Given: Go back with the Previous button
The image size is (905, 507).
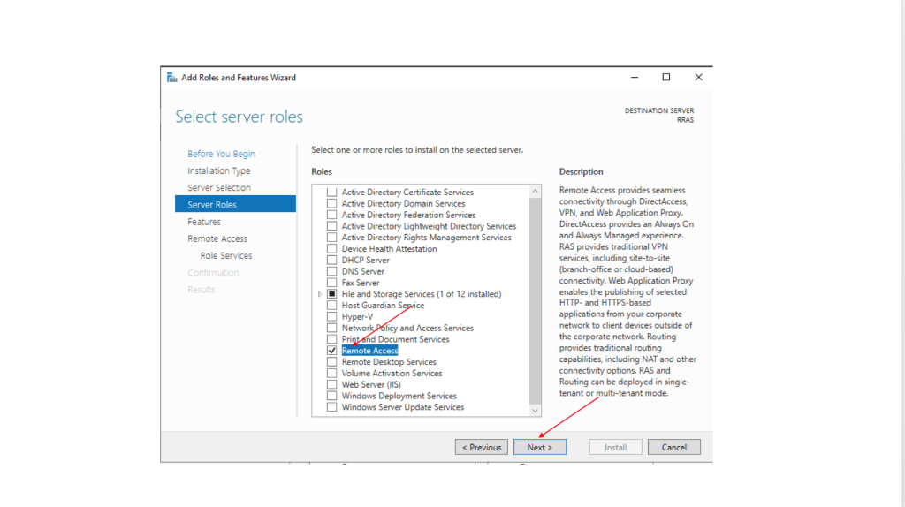Looking at the screenshot, I should pyautogui.click(x=482, y=447).
